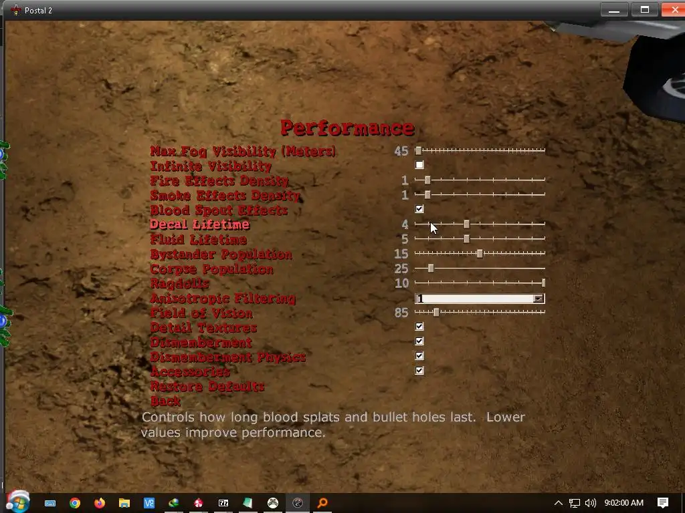Click the Ragdolls slider handle
The height and width of the screenshot is (513, 685).
[x=543, y=283]
